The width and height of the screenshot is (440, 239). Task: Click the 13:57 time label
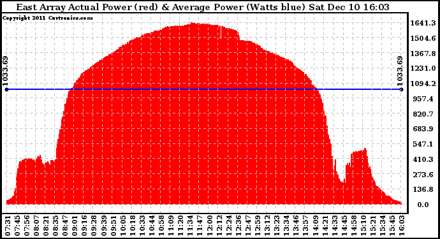pyautogui.click(x=306, y=226)
